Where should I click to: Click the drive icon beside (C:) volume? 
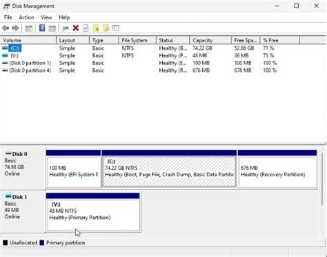(5, 48)
